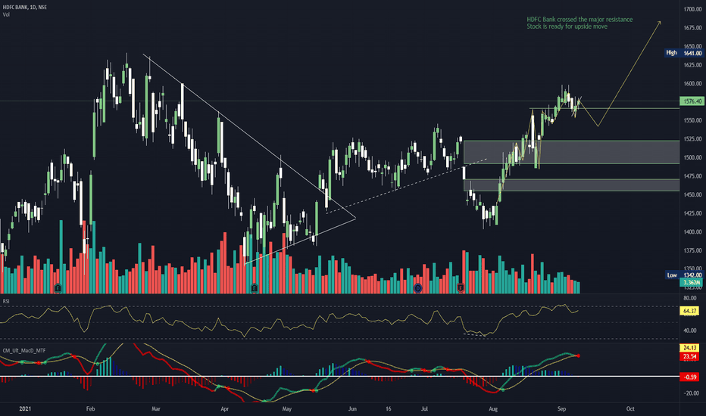Click the green earnings marker near February
Image resolution: width=706 pixels, height=416 pixels.
(x=58, y=288)
